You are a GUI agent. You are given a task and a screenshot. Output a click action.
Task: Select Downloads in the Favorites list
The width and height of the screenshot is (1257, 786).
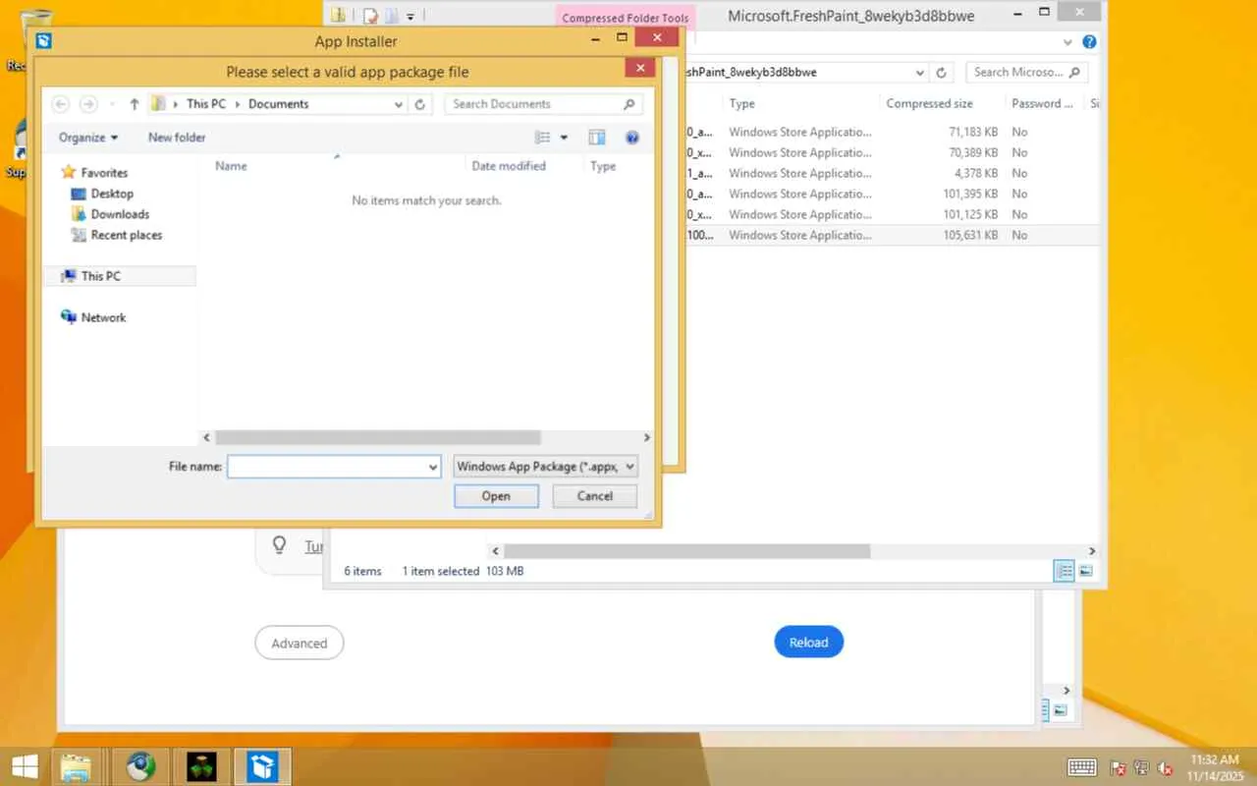[x=120, y=214]
